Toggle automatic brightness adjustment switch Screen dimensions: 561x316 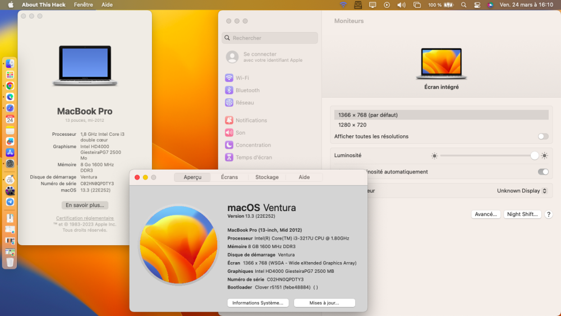pos(542,172)
